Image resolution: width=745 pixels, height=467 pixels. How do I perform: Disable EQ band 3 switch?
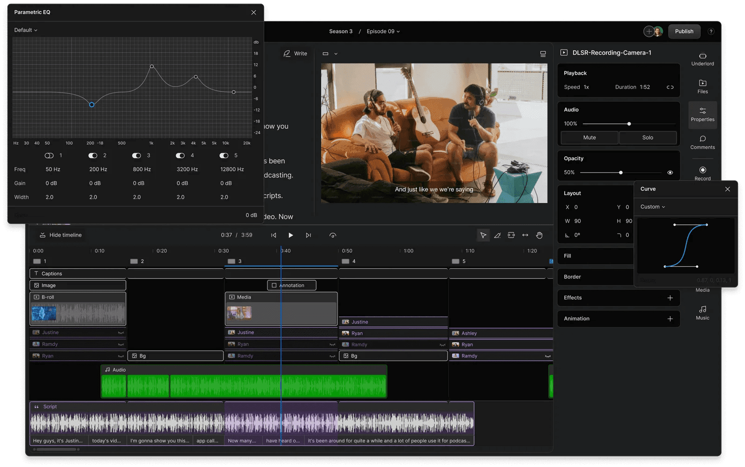point(136,156)
